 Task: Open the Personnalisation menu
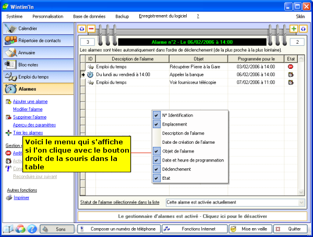[x=48, y=16]
